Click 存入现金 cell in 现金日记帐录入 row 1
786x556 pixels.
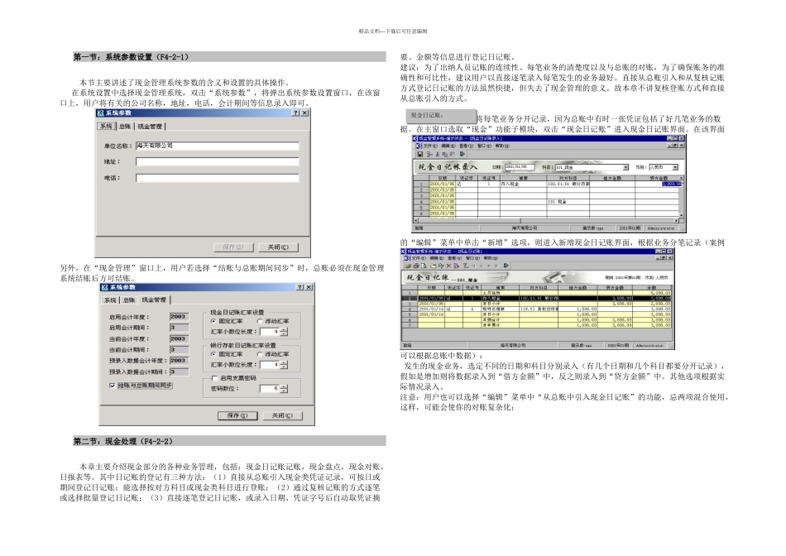pyautogui.click(x=524, y=184)
